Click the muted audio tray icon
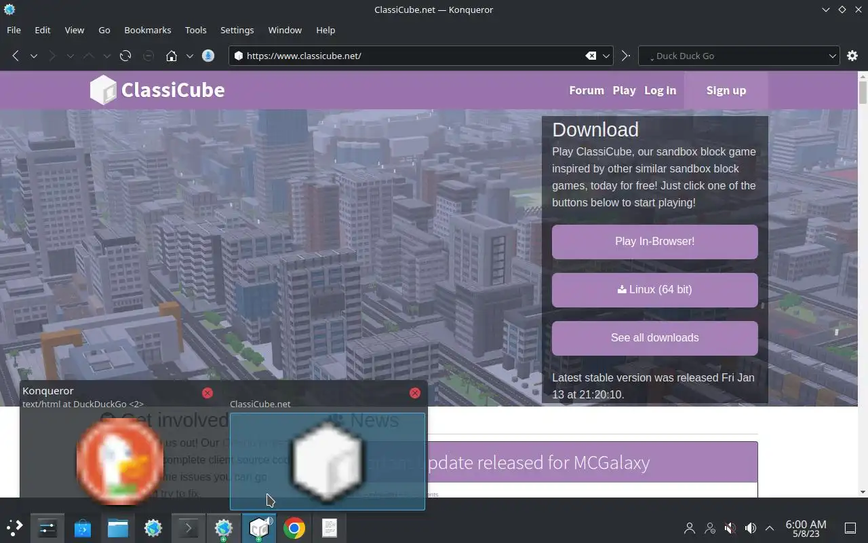The image size is (868, 543). [730, 527]
